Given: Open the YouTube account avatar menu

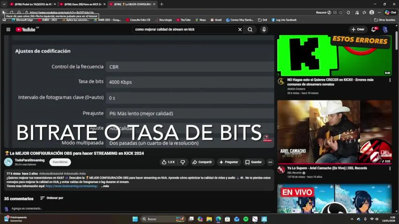Looking at the screenshot, I should (385, 30).
